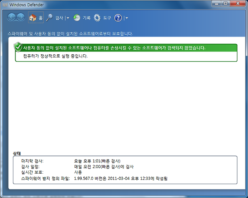Select the 기록 label in toolbar
The height and width of the screenshot is (198, 248).
[x=87, y=18]
